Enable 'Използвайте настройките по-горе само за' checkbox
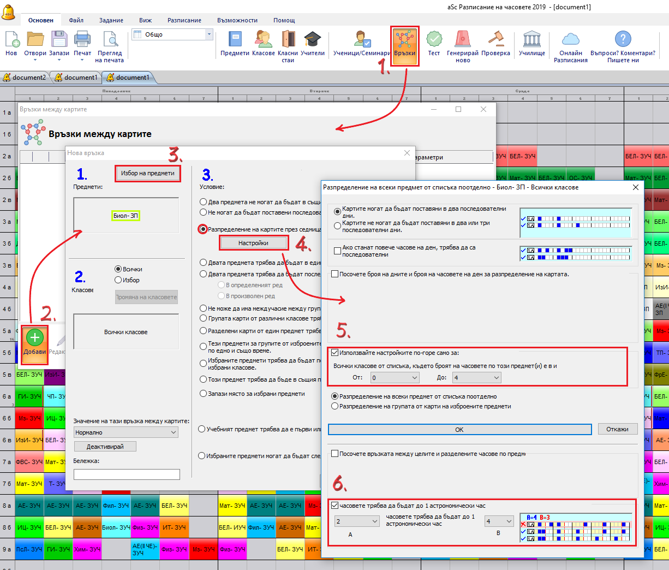669x570 pixels. coord(335,353)
